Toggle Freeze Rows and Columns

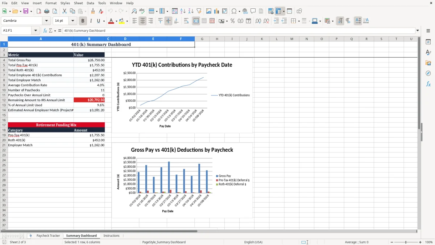(278, 11)
